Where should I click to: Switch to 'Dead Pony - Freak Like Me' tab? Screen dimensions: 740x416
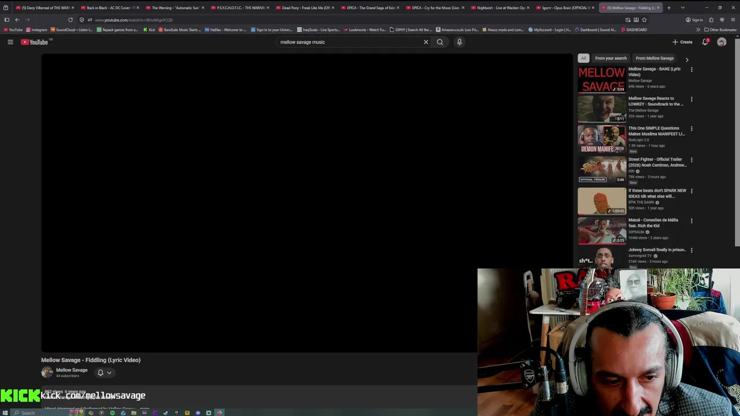305,8
